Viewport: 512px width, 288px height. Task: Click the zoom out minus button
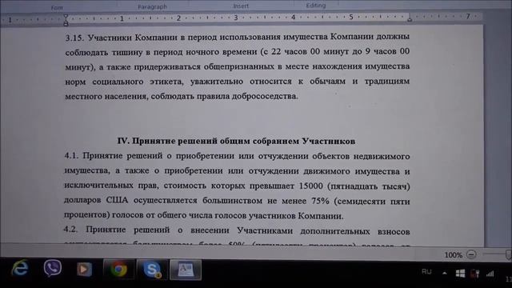[471, 254]
